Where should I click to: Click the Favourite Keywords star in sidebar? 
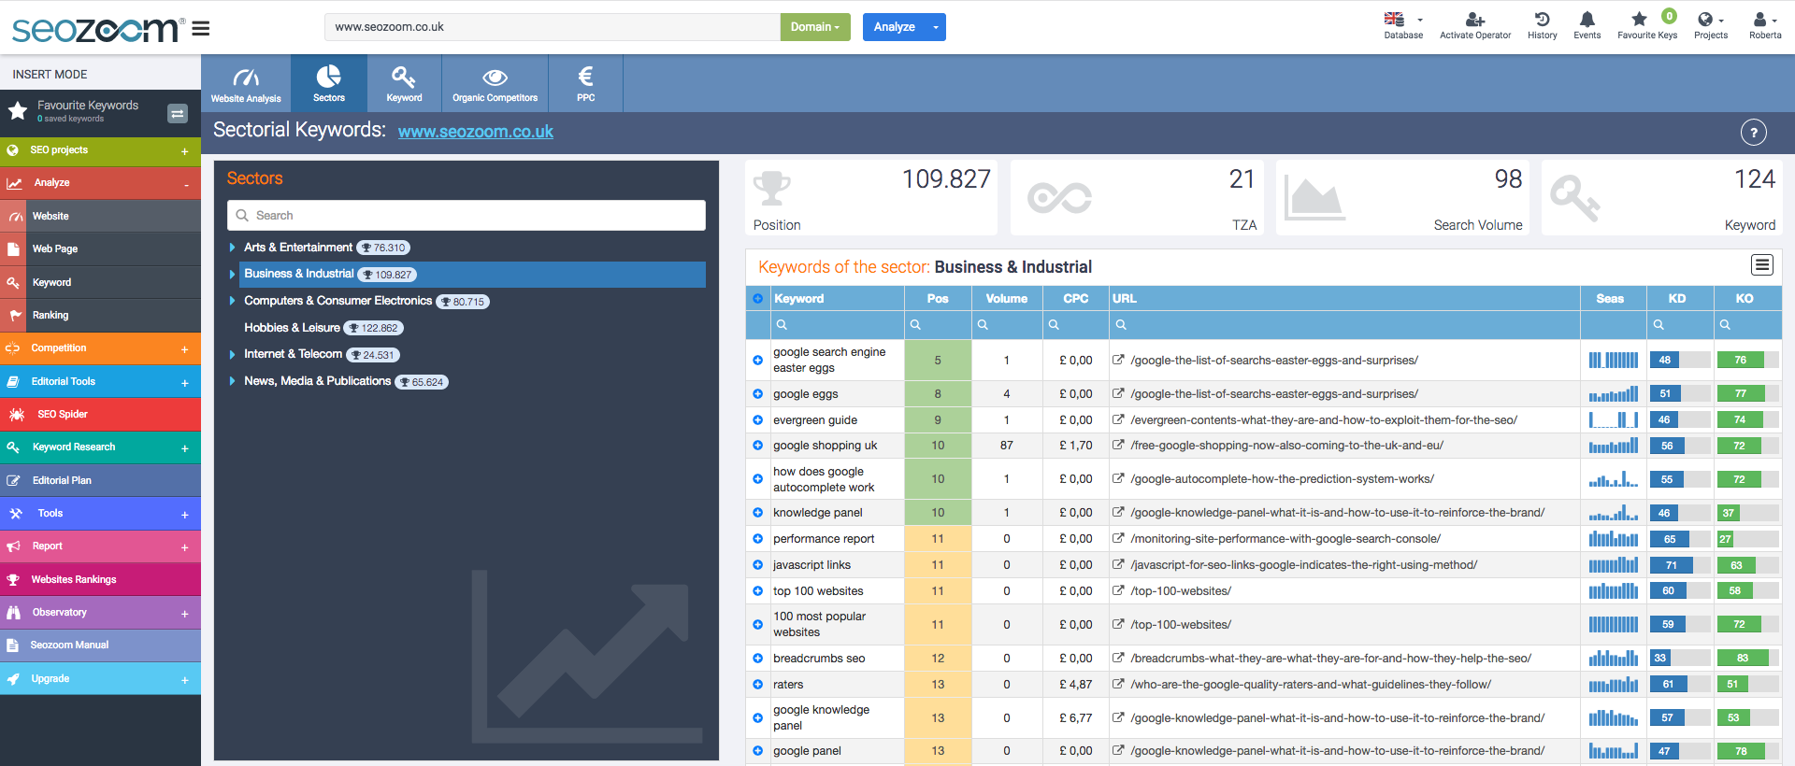click(17, 111)
